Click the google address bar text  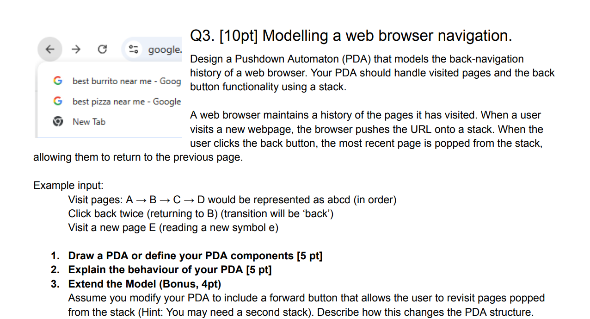(165, 50)
